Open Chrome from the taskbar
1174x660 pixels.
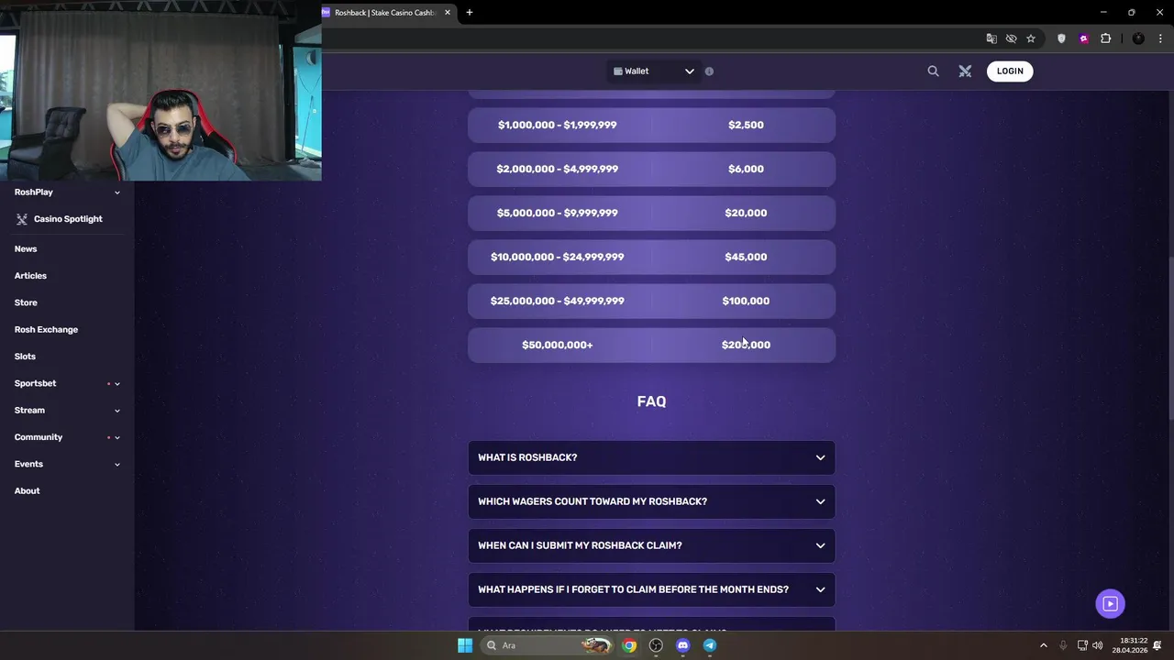(x=629, y=645)
